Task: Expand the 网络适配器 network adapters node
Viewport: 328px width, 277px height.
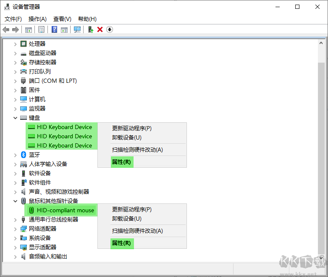Action: (x=16, y=229)
